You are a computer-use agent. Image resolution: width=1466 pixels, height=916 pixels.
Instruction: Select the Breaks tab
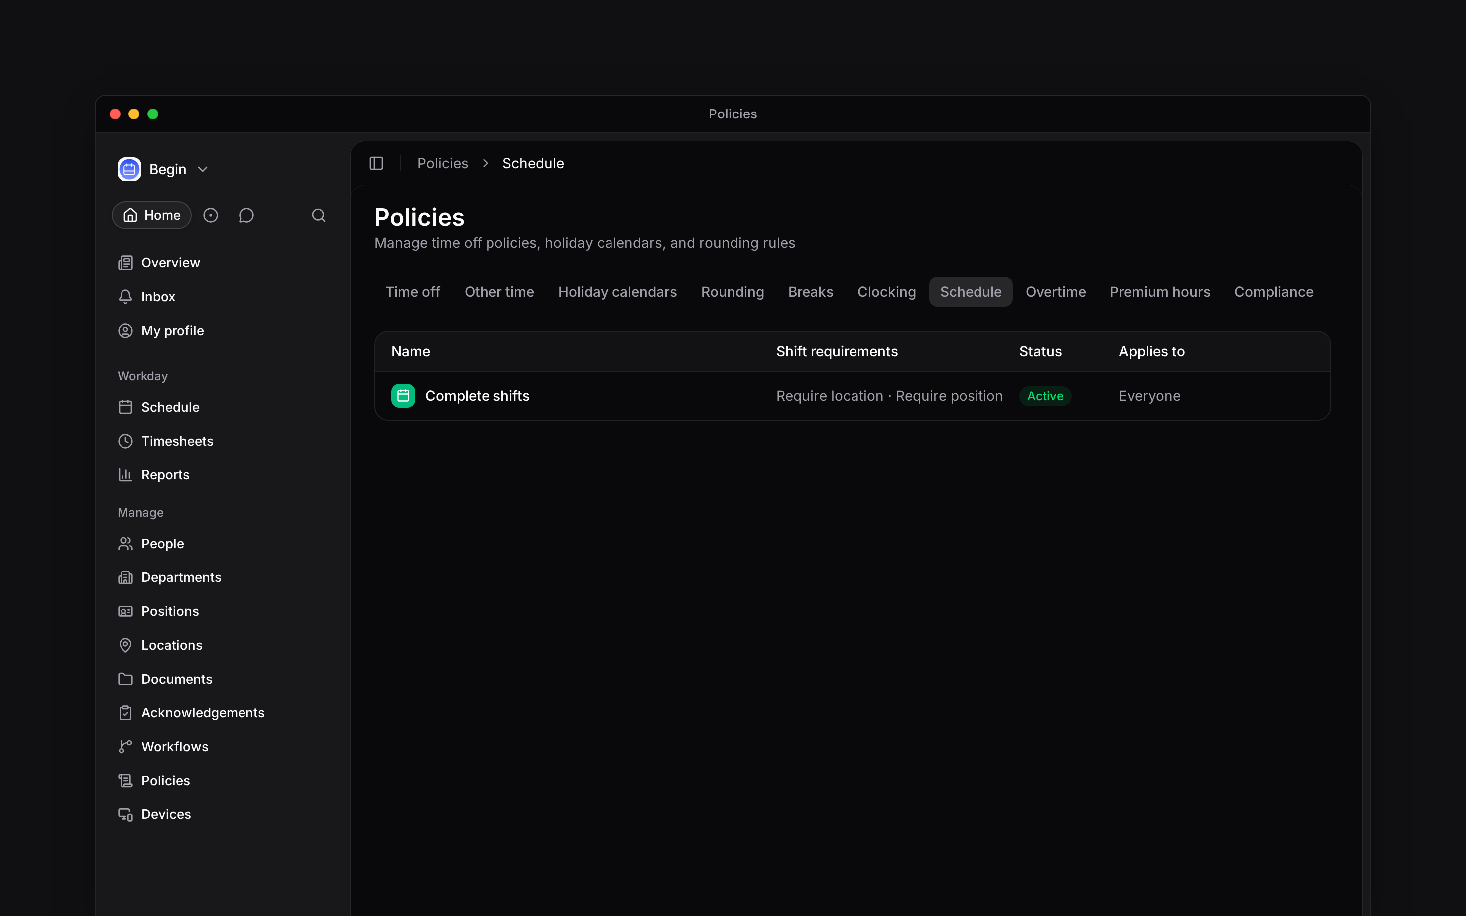coord(811,292)
